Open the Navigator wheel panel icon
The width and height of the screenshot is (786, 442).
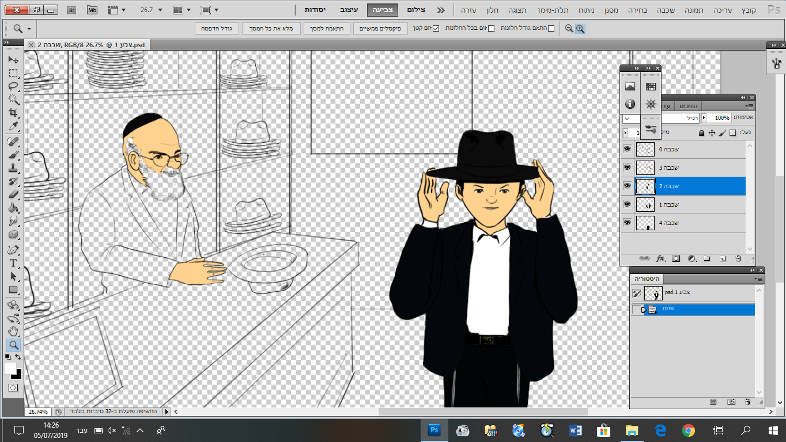pyautogui.click(x=651, y=104)
